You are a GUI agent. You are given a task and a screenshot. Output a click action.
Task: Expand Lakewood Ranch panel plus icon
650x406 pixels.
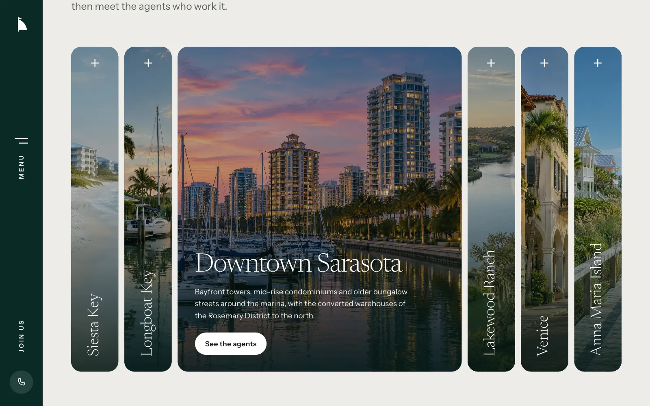491,63
